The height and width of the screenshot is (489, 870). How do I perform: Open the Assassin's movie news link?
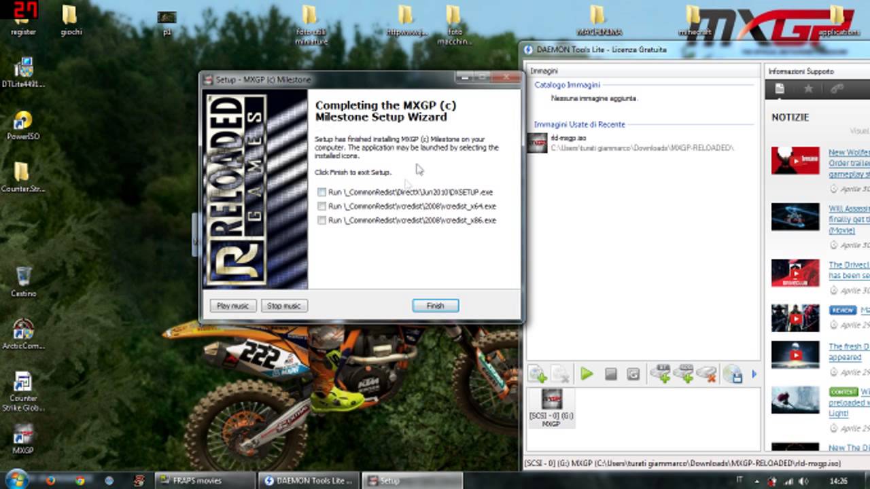849,219
